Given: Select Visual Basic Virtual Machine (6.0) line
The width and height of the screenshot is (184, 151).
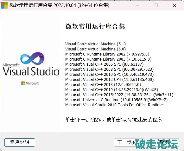Looking at the screenshot, I should (x=95, y=49).
